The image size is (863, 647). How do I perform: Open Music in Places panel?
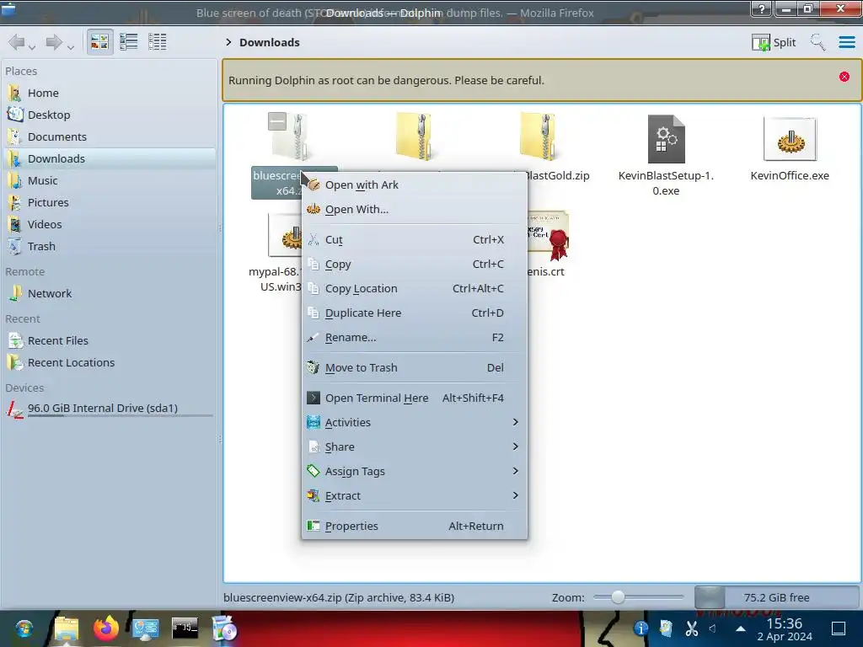click(110, 180)
